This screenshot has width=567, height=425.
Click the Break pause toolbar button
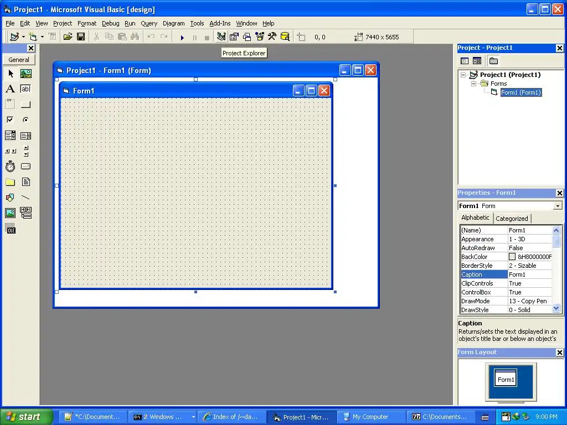click(195, 37)
